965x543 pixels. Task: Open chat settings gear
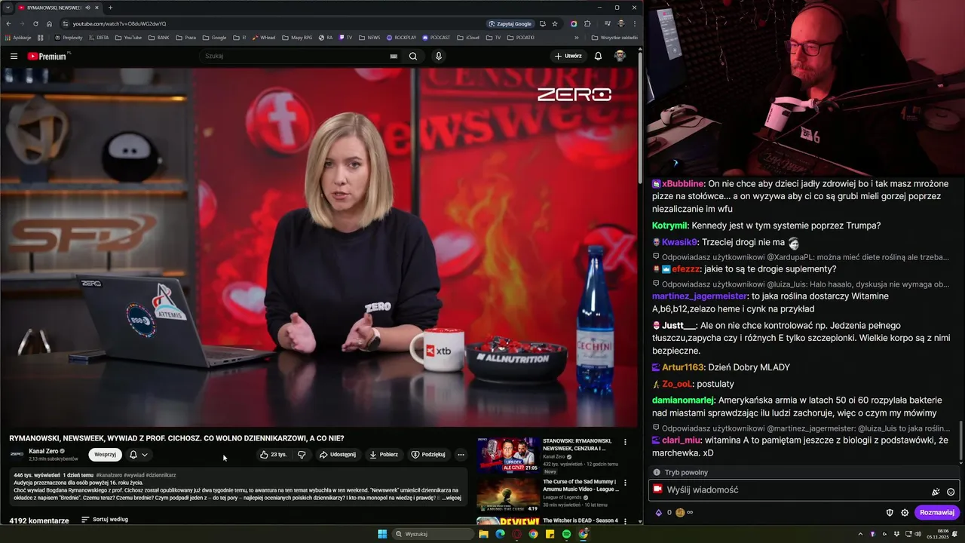pyautogui.click(x=905, y=513)
